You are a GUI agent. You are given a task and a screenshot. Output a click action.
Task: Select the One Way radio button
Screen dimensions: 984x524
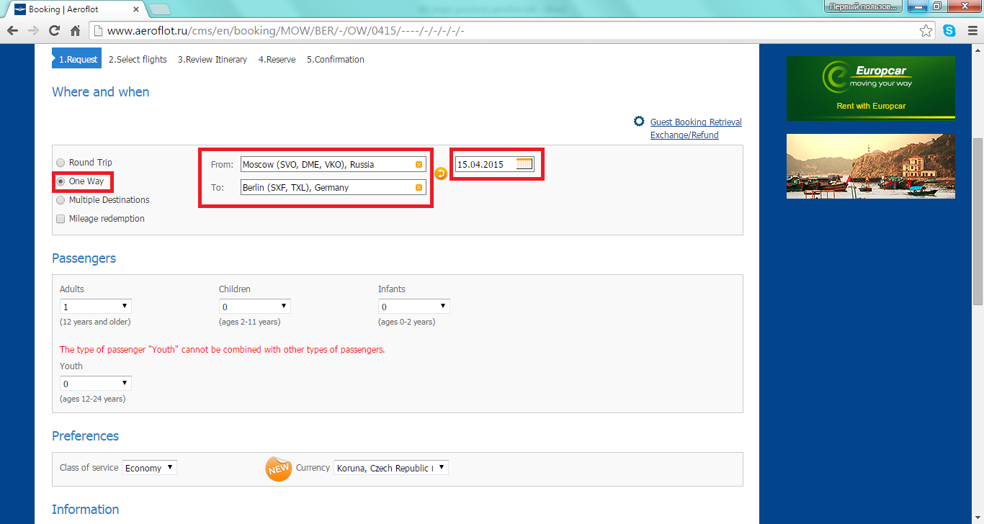point(61,181)
